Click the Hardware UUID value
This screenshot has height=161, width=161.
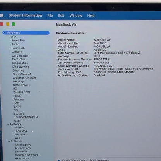(x=123, y=69)
